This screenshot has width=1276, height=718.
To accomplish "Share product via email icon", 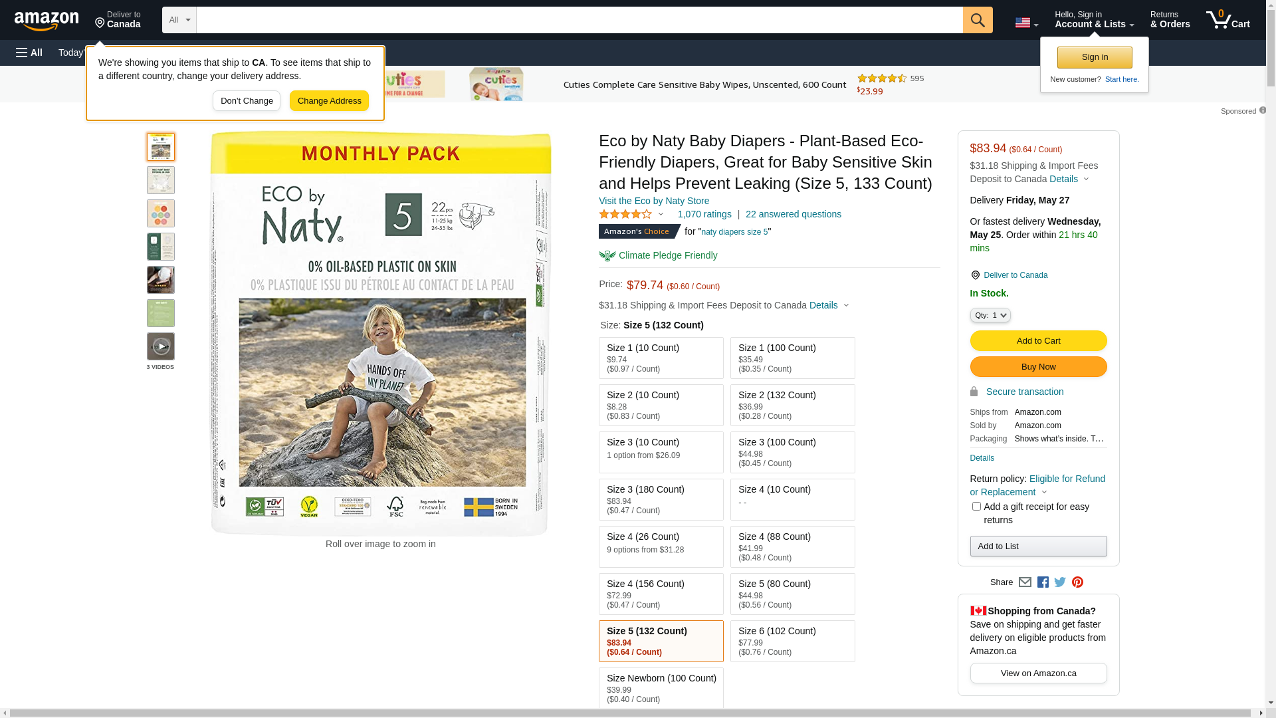I will coord(1025,582).
